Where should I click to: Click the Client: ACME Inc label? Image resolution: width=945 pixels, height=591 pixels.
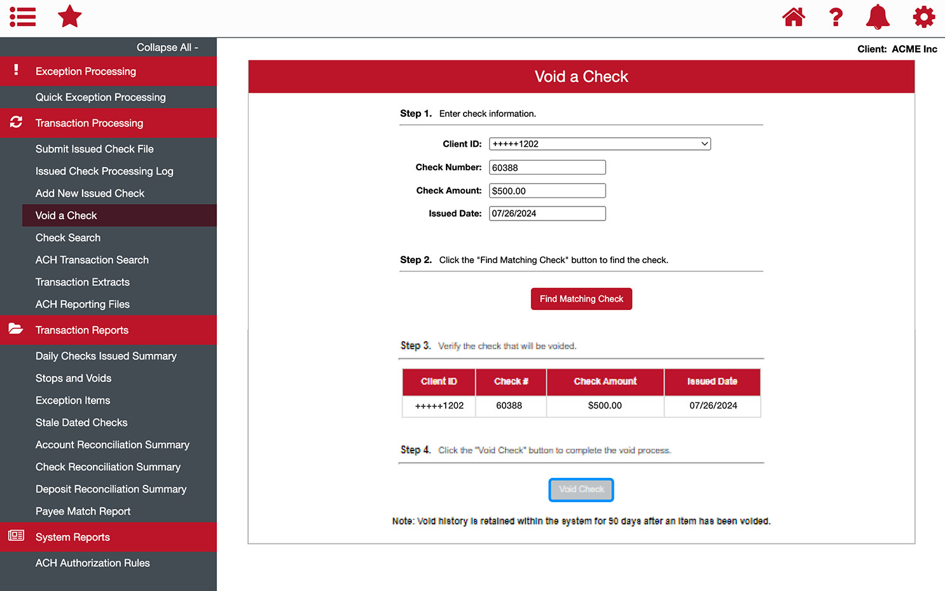coord(897,49)
